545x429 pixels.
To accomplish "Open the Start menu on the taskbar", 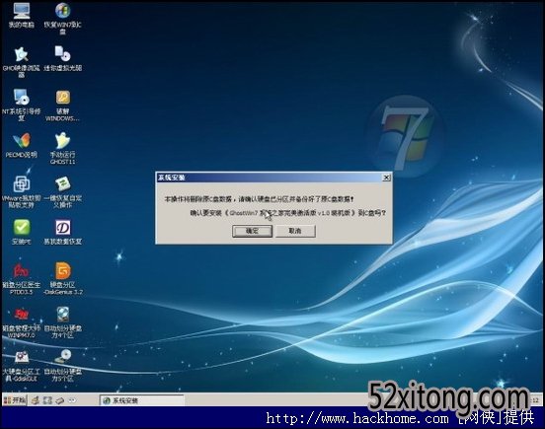I will (x=14, y=400).
